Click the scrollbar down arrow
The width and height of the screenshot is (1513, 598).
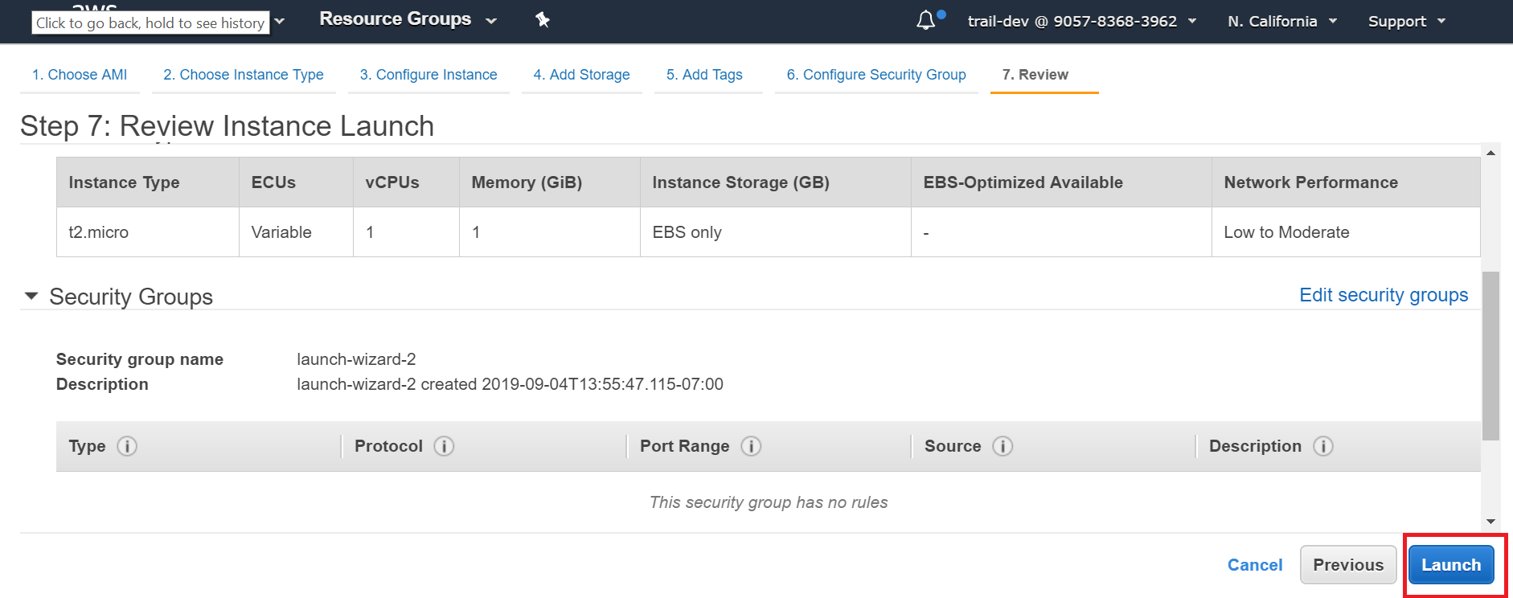pos(1490,522)
